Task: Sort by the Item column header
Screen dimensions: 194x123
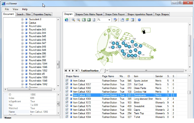Action: point(143,76)
